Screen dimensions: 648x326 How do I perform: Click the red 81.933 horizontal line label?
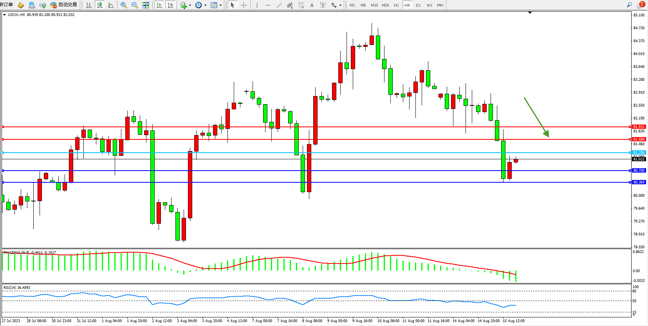(x=639, y=127)
